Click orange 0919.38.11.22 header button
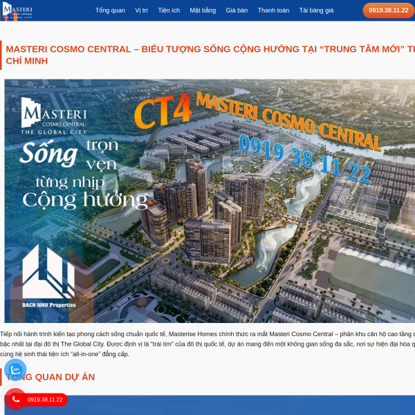Viewport: 415px width, 415px height. tap(388, 10)
